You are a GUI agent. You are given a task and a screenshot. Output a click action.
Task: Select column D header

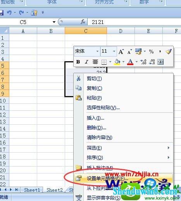pyautogui.click(x=121, y=31)
